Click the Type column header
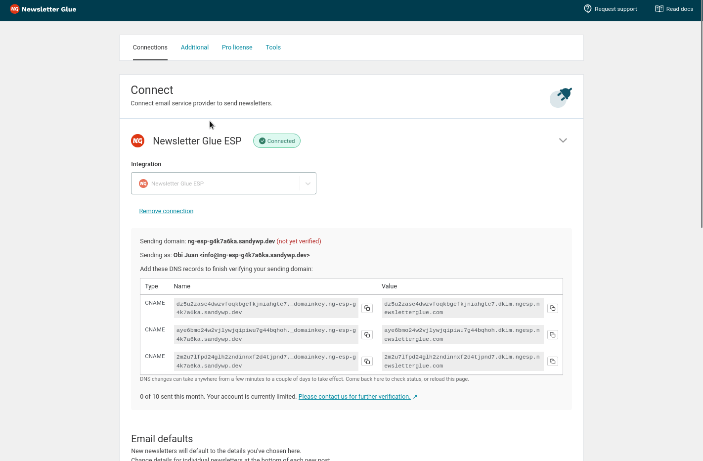 coord(152,286)
